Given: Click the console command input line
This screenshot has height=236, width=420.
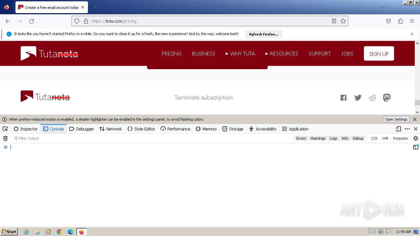Looking at the screenshot, I should coord(210,147).
